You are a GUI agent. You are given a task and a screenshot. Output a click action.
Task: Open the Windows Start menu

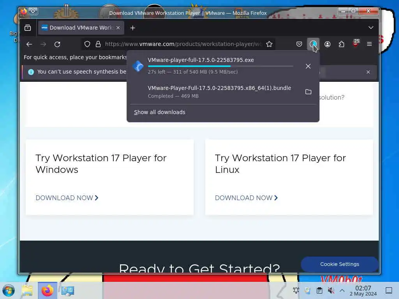[9, 290]
